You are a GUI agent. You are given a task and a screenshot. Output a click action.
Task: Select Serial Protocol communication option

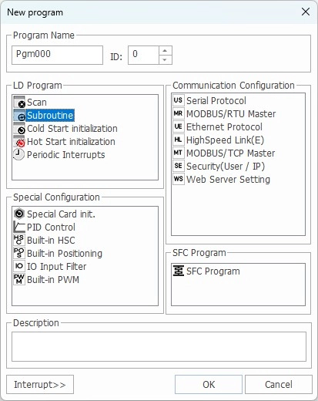(x=216, y=101)
